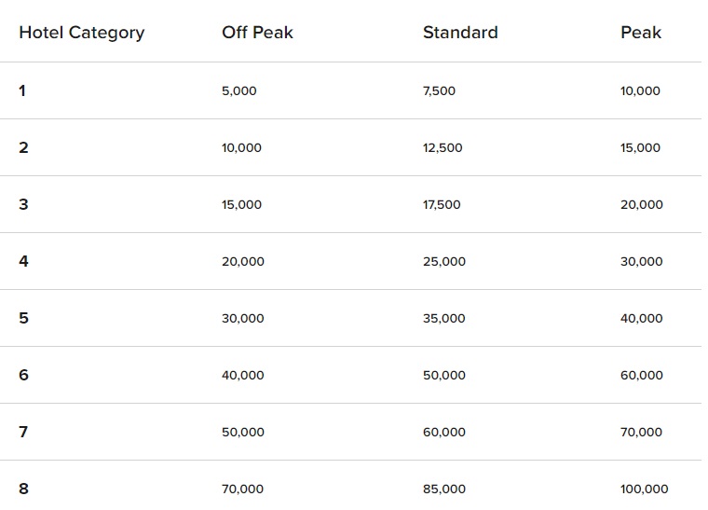Click the Standard column header
This screenshot has height=510, width=708.
point(460,33)
